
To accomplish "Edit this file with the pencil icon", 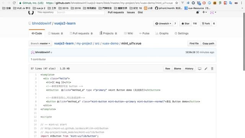I will 206,69.
